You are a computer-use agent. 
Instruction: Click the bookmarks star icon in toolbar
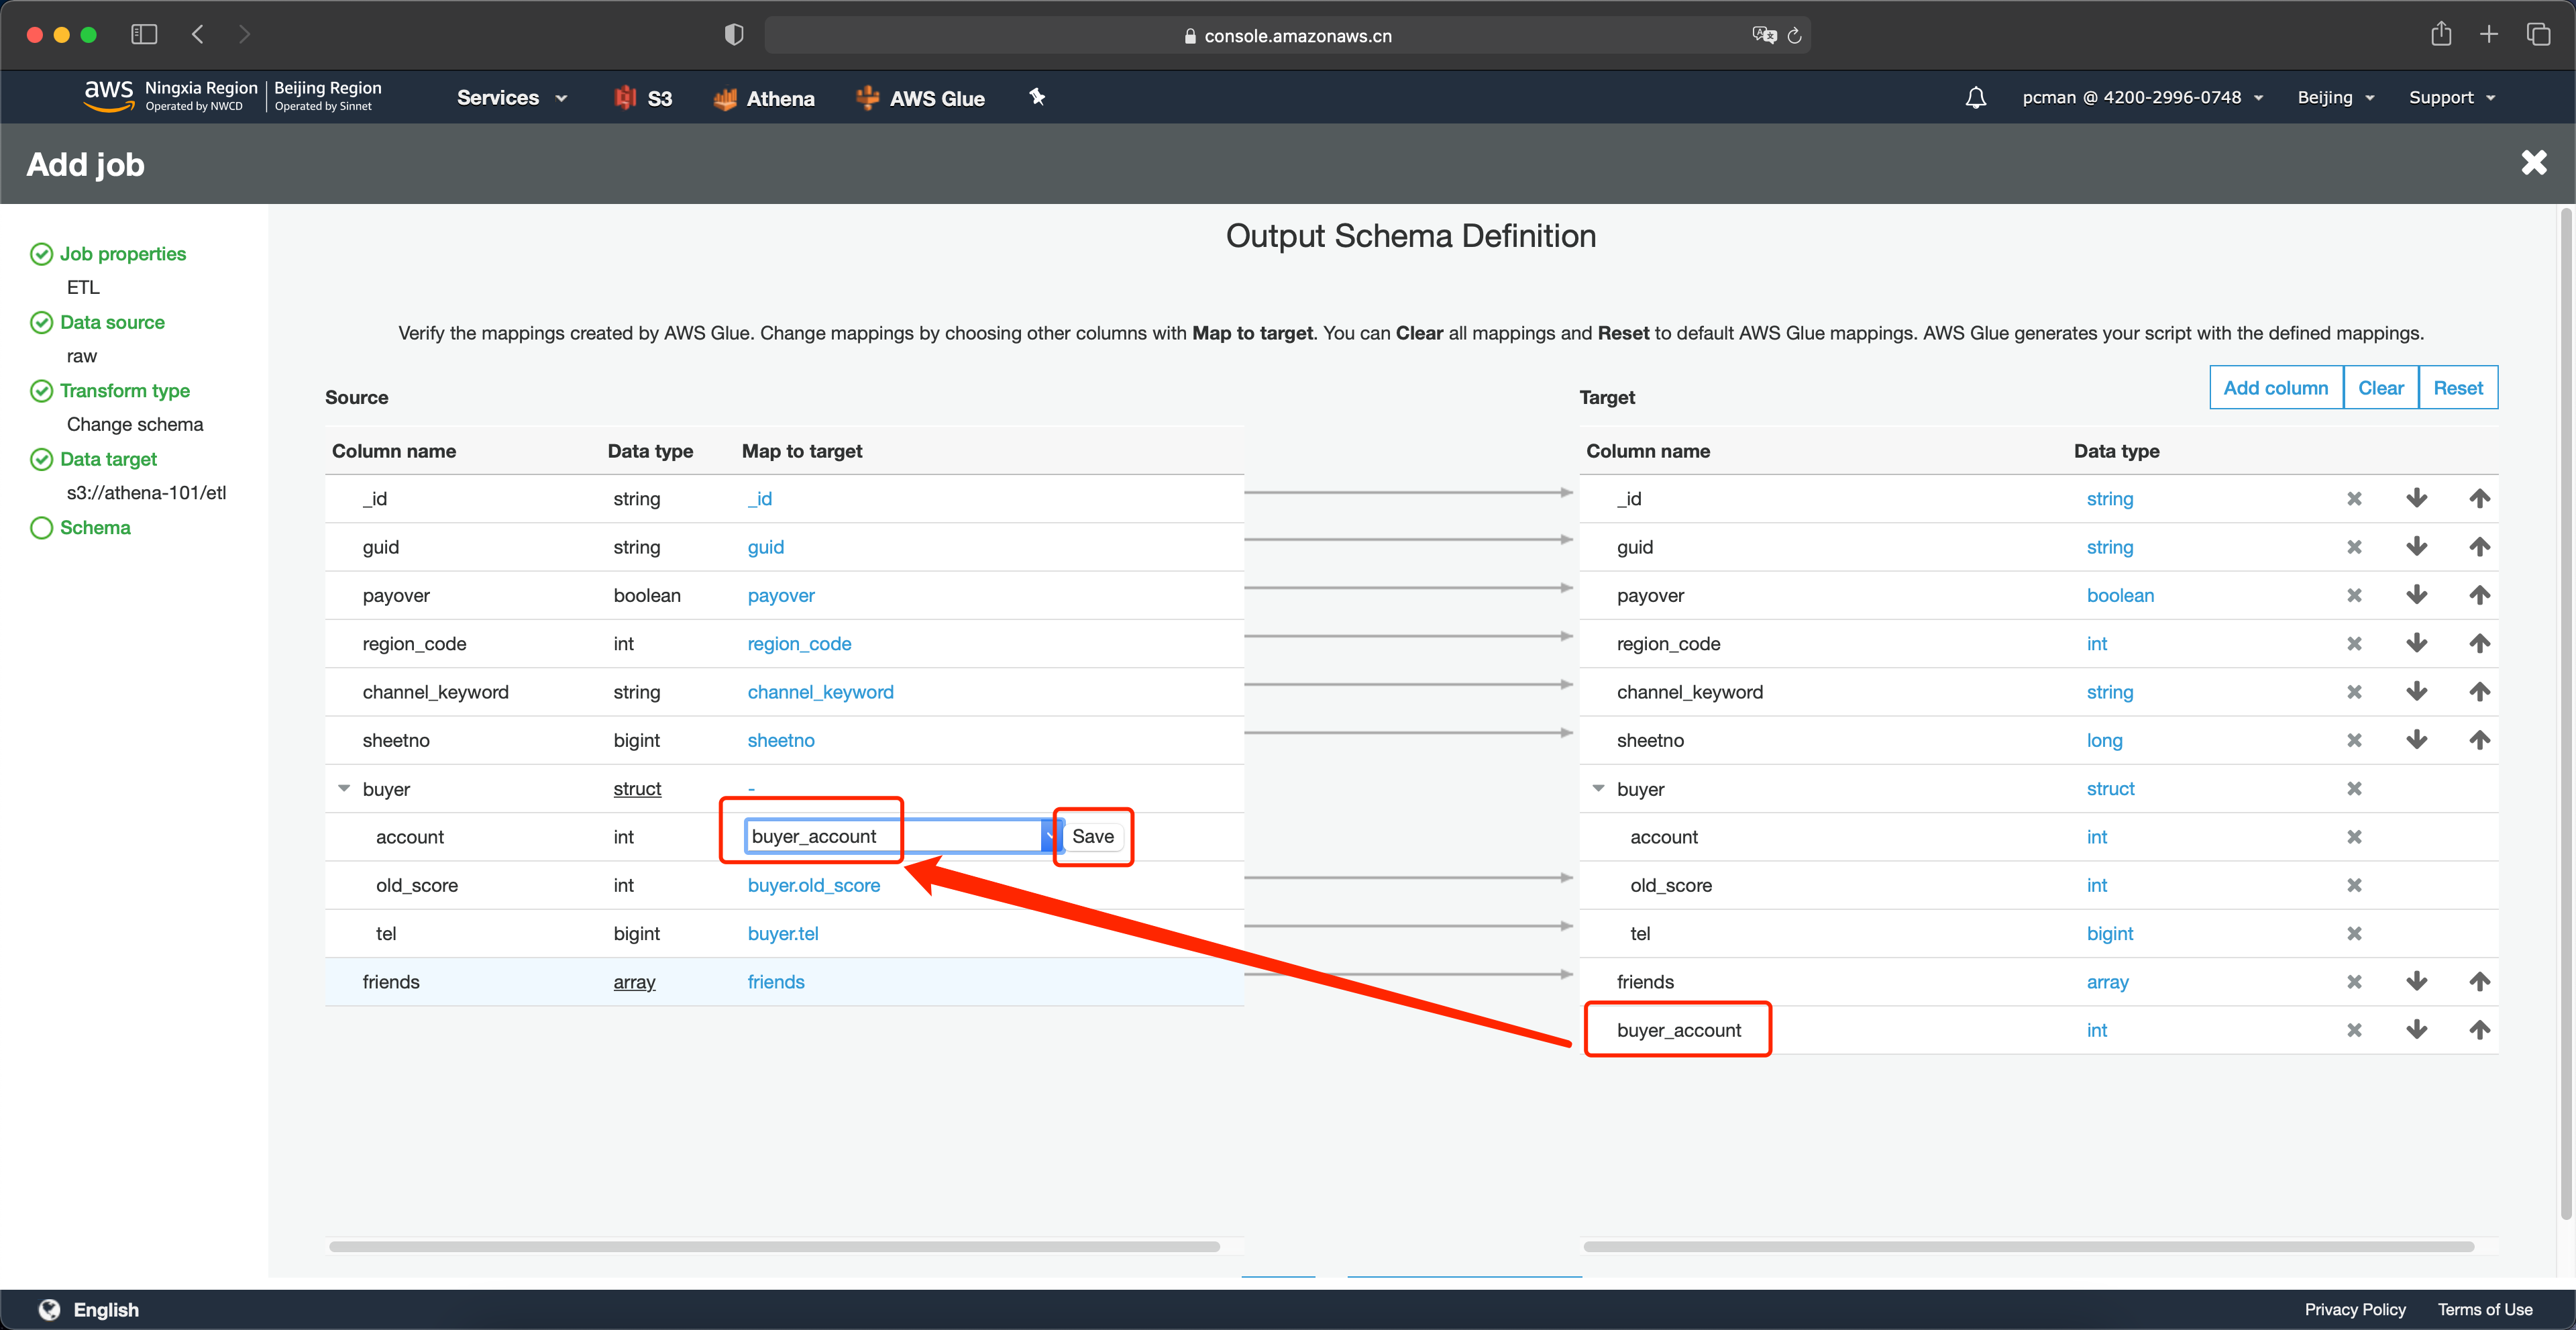coord(1038,95)
